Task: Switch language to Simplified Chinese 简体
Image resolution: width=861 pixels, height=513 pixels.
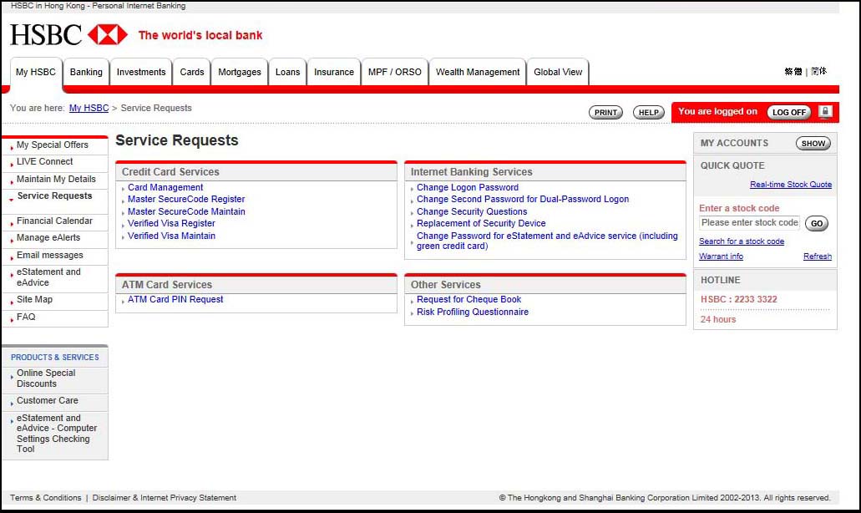Action: 818,71
